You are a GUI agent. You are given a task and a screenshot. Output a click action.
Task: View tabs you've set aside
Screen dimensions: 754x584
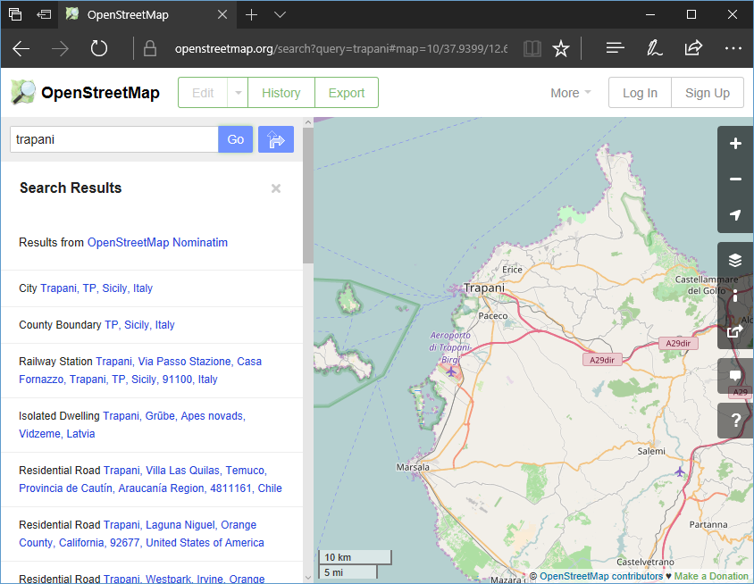pos(15,15)
